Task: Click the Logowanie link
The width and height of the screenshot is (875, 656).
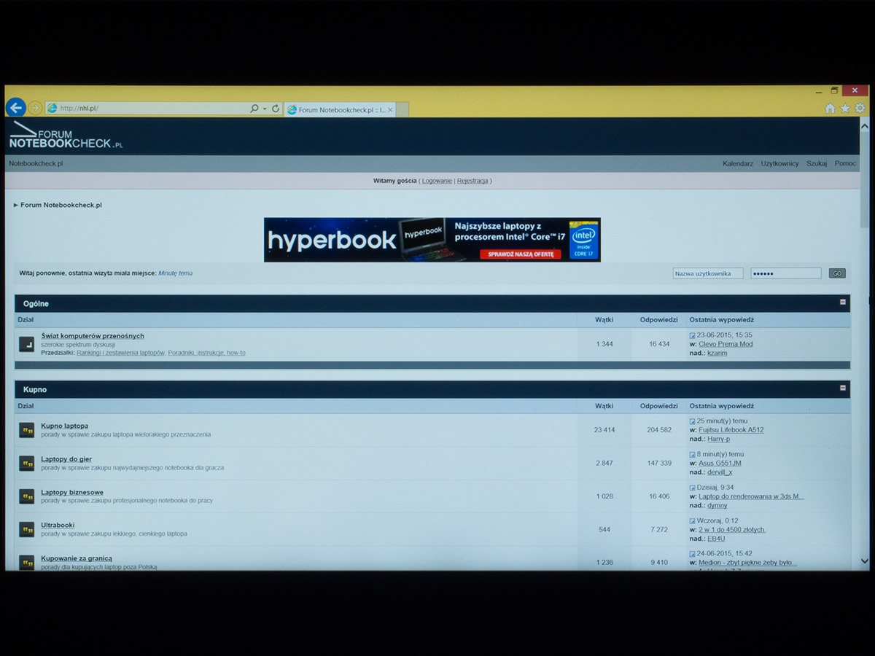Action: tap(437, 181)
